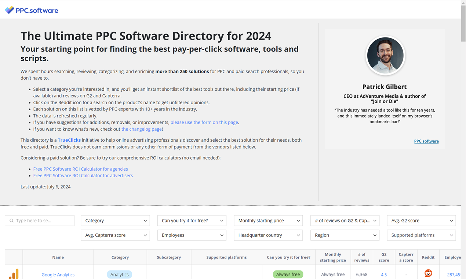Screen dimensions: 466x279
Task: Click 'Last update: July 6, 2024' text
Action: 45,187
